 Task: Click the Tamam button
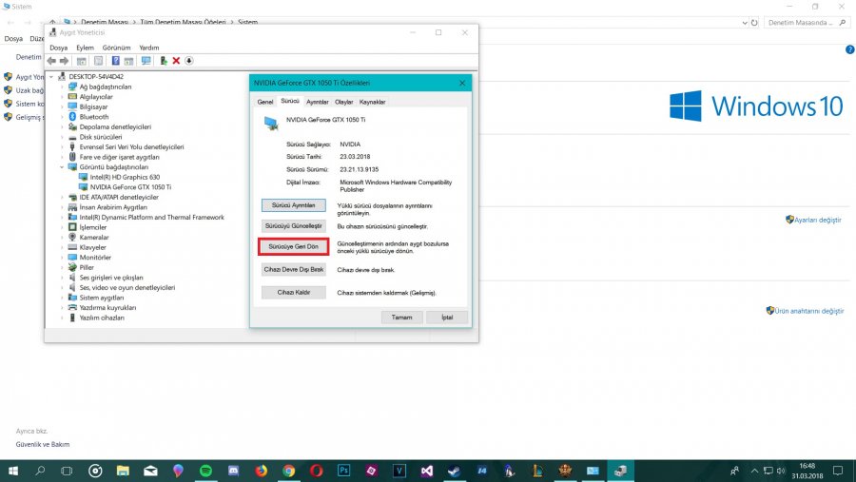coord(401,318)
